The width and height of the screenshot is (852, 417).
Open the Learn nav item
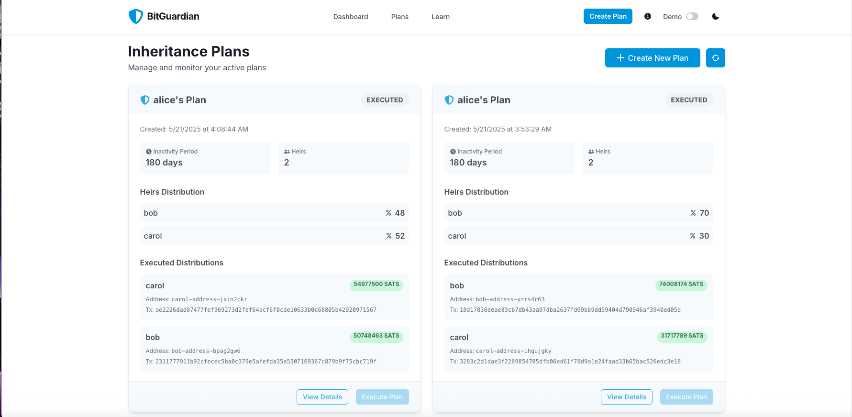441,17
